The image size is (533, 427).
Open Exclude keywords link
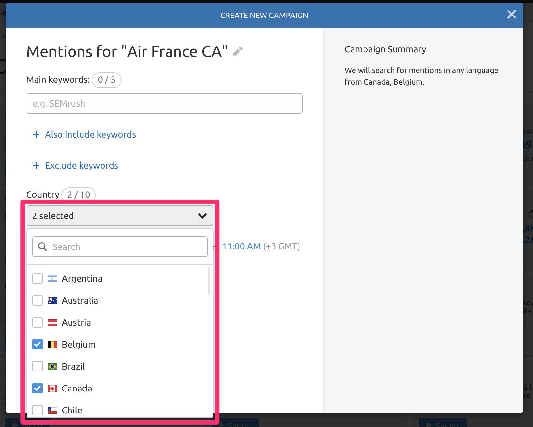(82, 165)
